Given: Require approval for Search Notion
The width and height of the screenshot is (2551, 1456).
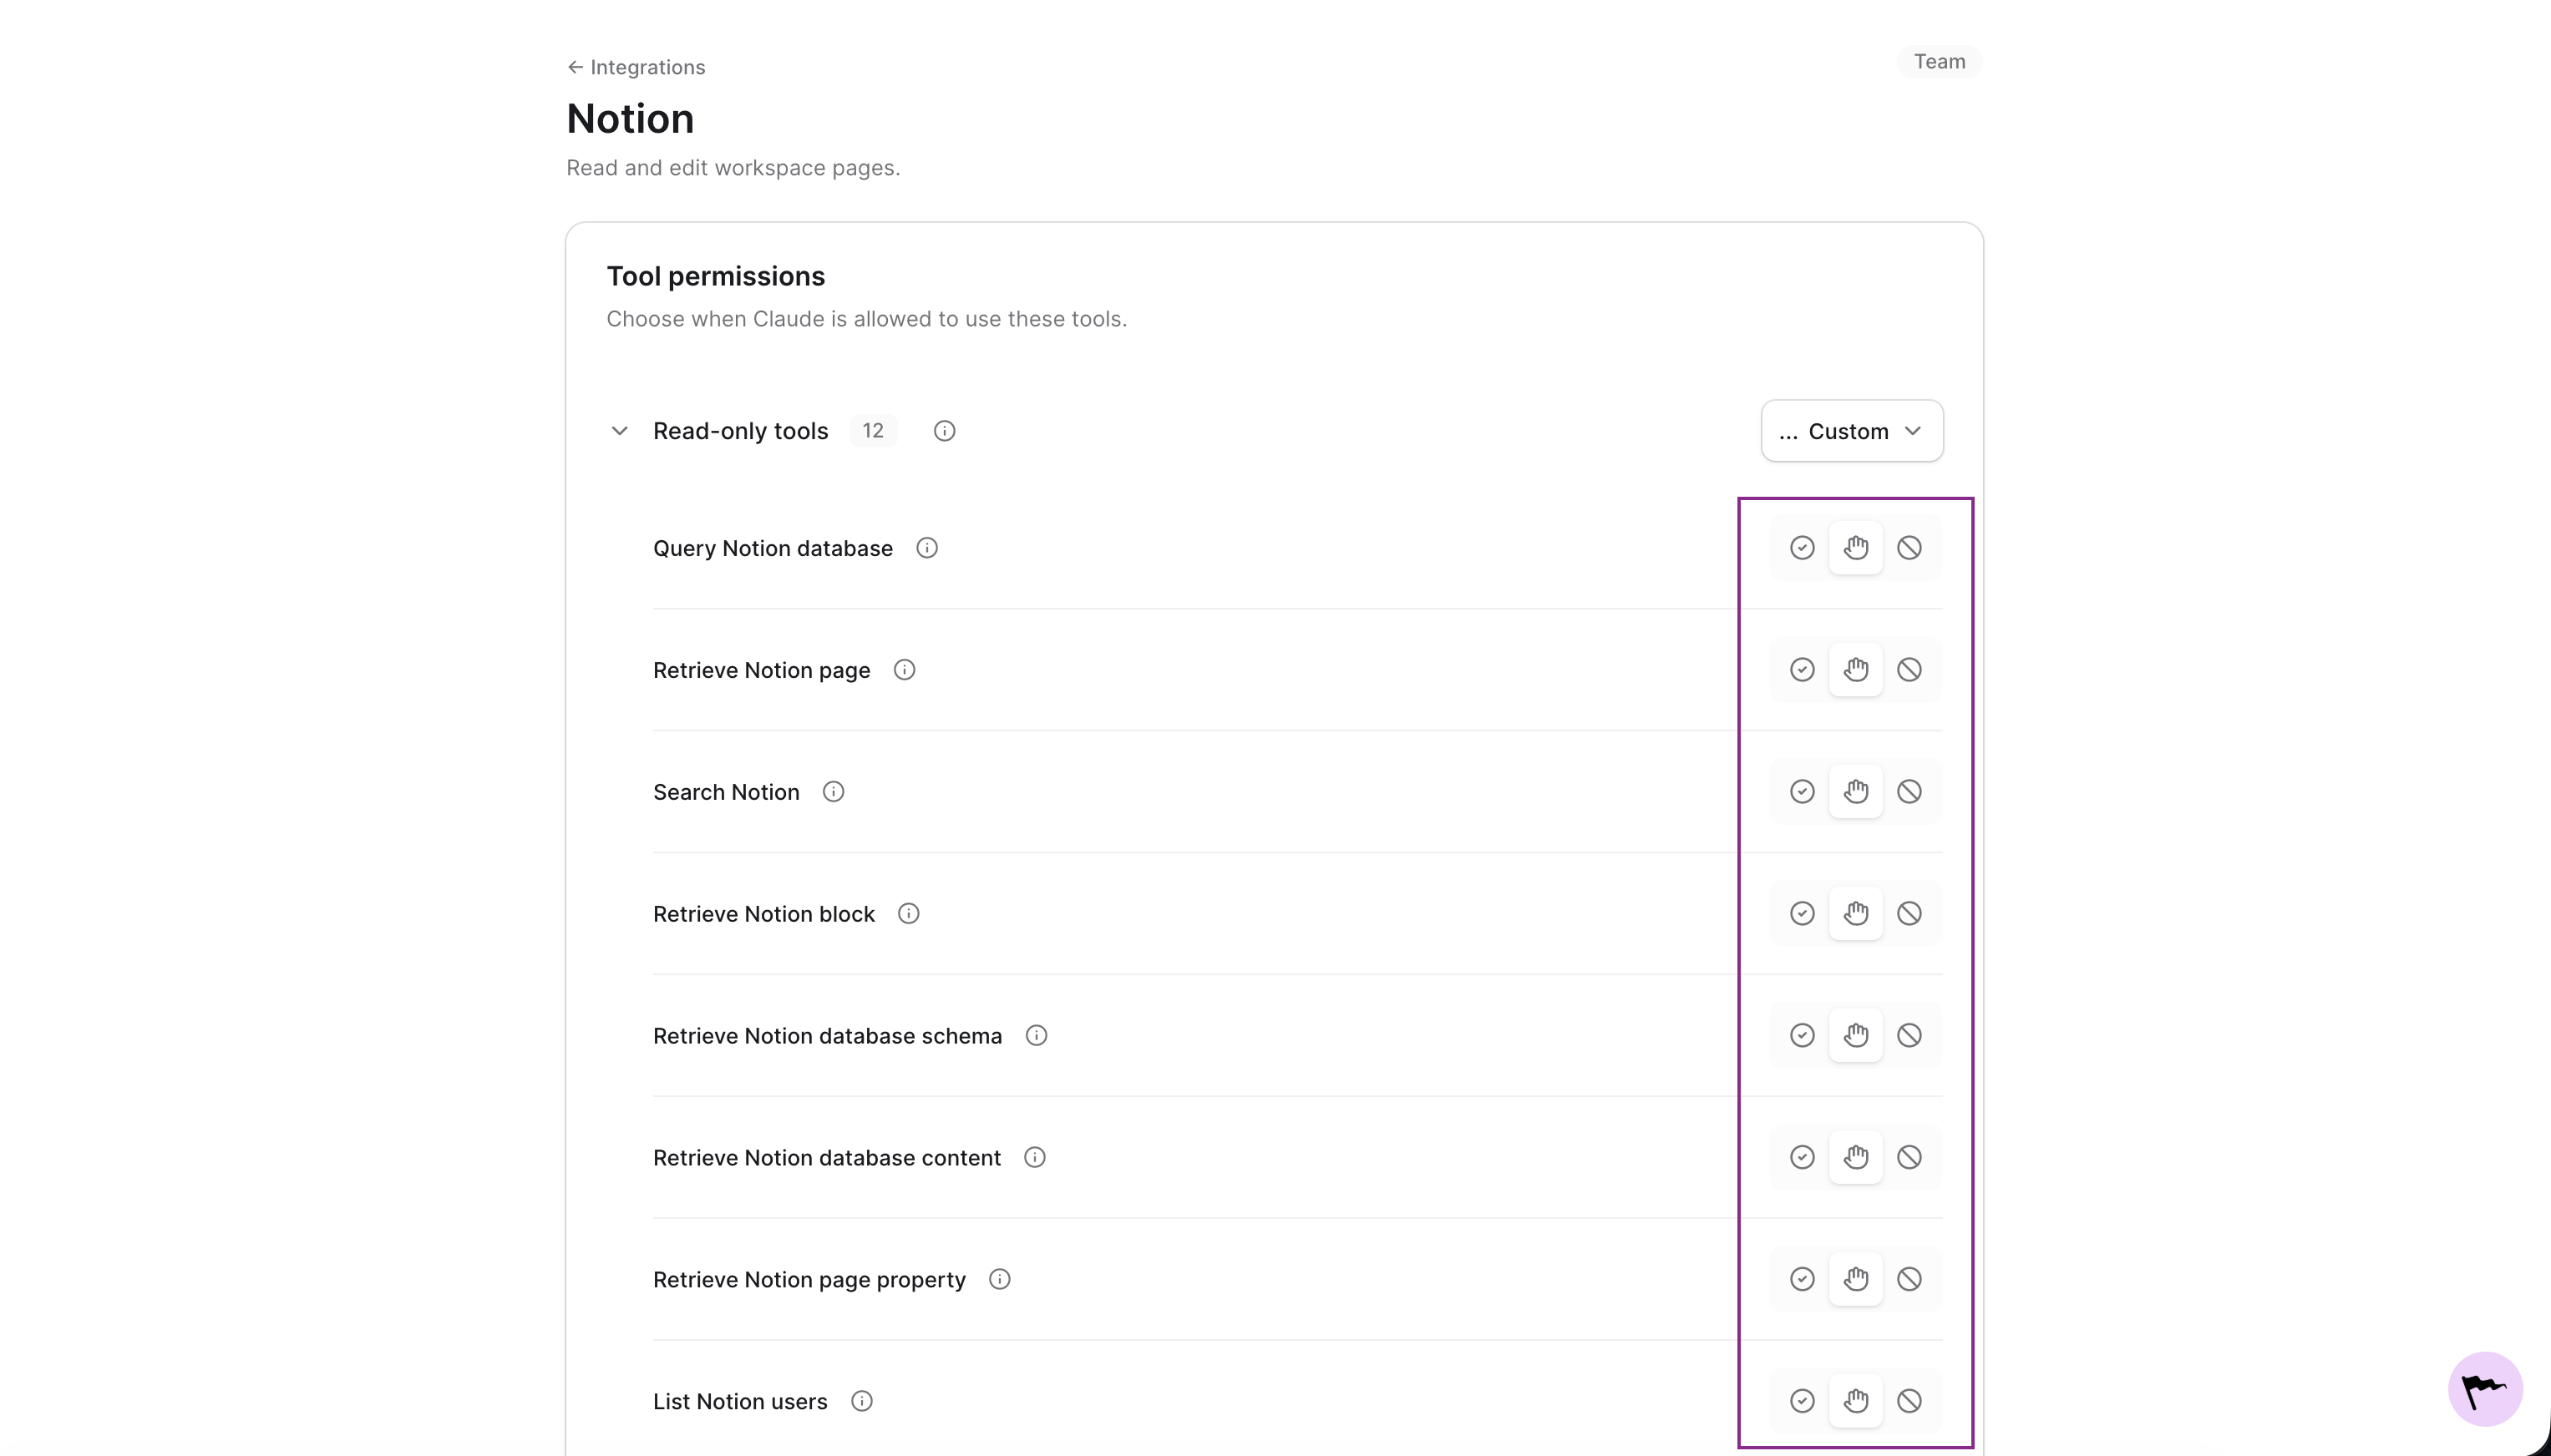Looking at the screenshot, I should tap(1856, 792).
